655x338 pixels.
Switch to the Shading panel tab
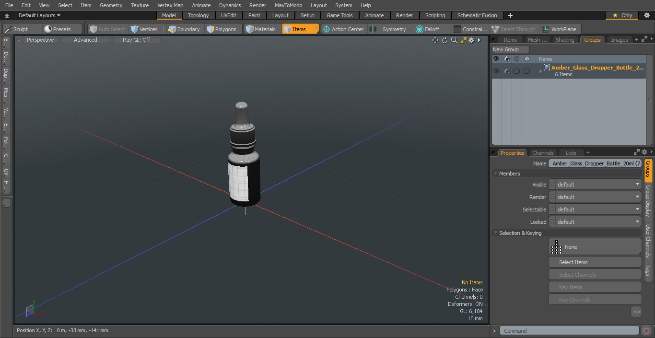pyautogui.click(x=565, y=40)
